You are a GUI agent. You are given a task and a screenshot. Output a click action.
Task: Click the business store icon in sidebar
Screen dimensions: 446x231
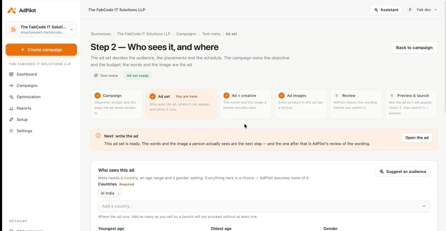[x=13, y=29]
